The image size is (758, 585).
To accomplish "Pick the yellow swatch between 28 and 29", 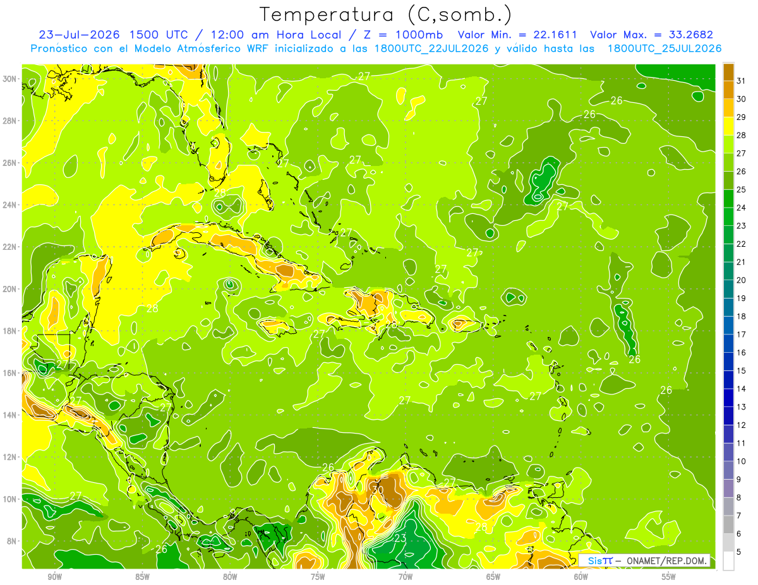I will pos(728,126).
